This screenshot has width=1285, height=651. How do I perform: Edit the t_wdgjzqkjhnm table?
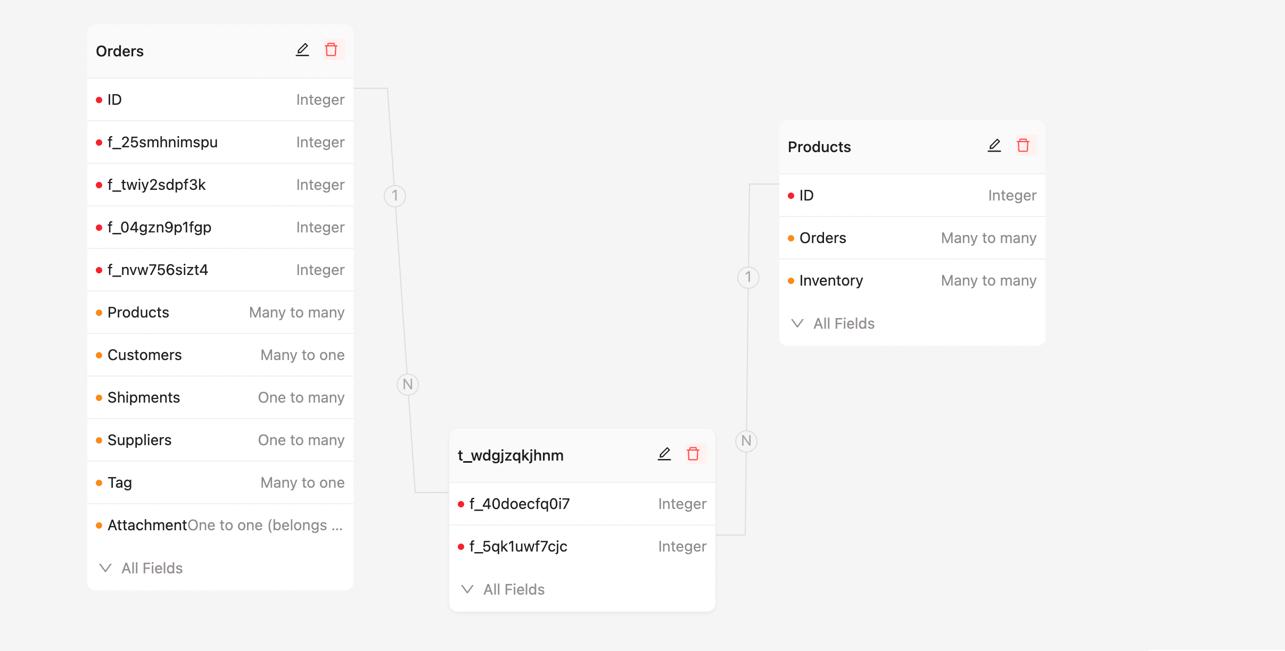pyautogui.click(x=664, y=454)
